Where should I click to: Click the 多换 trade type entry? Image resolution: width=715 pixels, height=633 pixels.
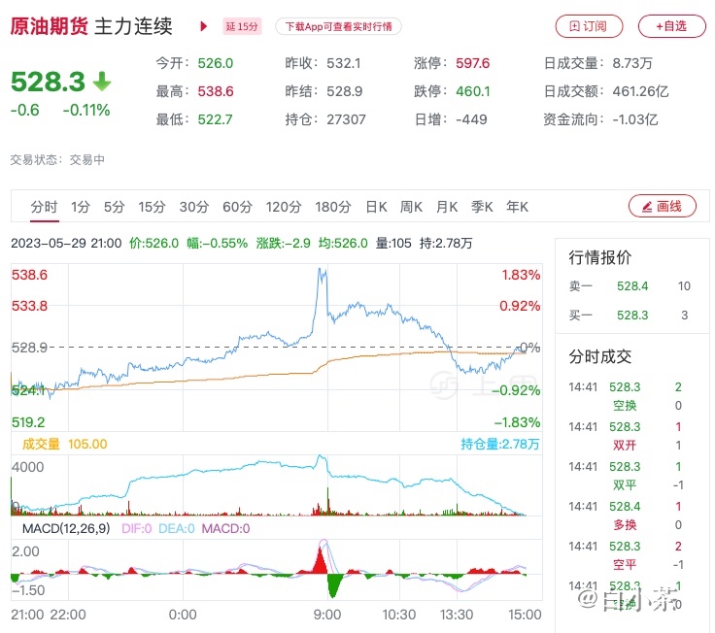pos(625,524)
